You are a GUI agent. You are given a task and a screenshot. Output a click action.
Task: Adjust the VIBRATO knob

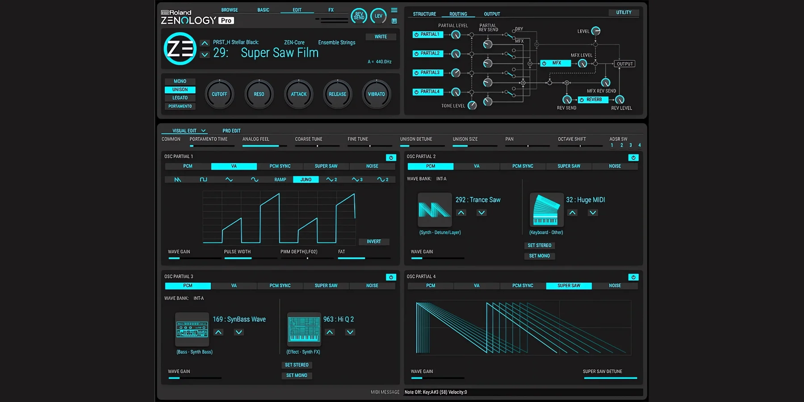[377, 94]
